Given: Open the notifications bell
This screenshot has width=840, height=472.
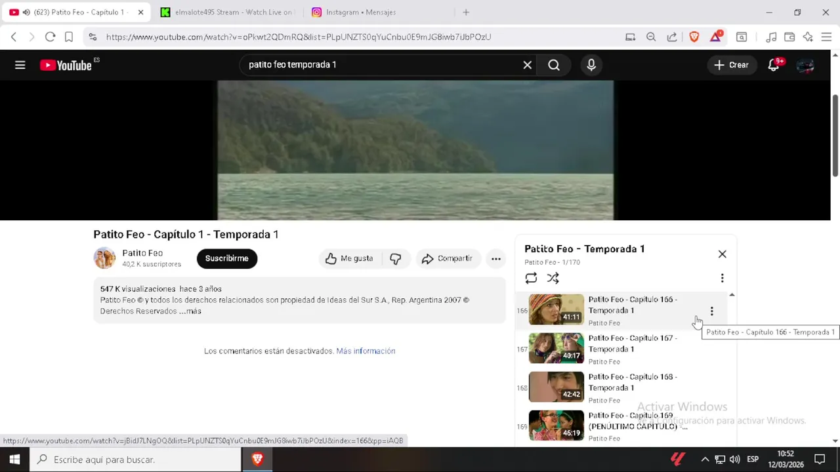Looking at the screenshot, I should pos(774,65).
